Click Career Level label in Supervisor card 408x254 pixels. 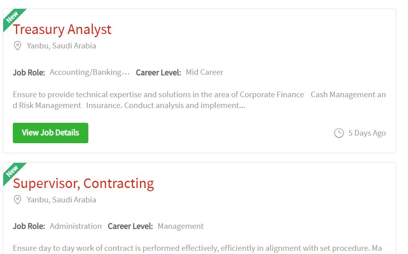pos(130,226)
